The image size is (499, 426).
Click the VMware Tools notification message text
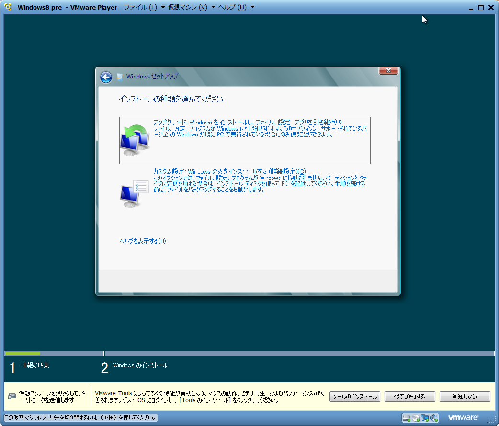209,396
